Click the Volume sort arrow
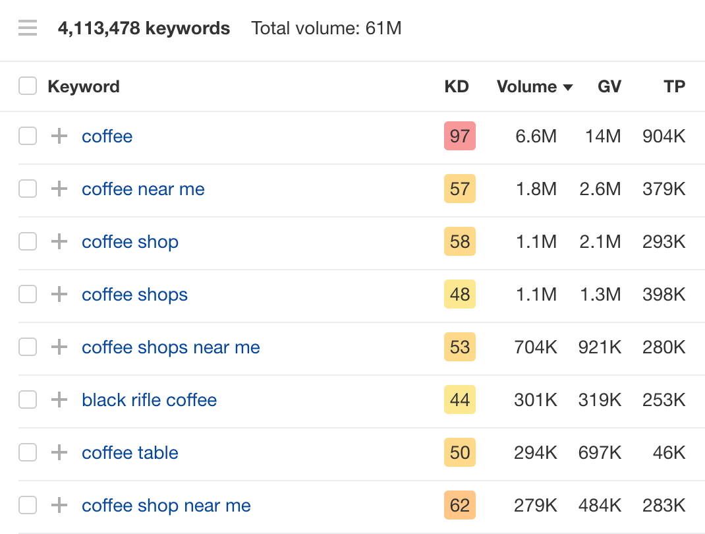The width and height of the screenshot is (705, 534). [x=569, y=86]
